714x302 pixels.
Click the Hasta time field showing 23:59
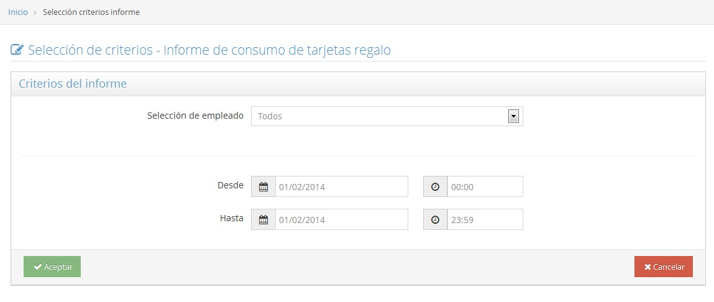485,219
